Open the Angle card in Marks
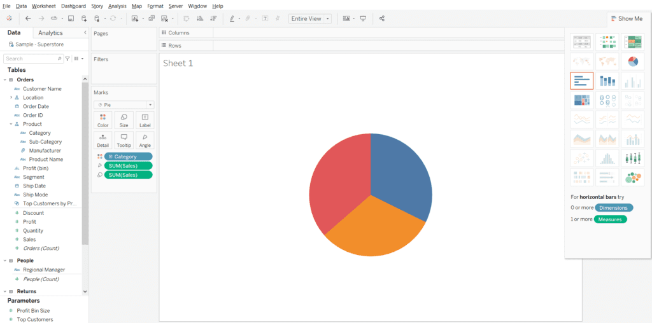This screenshot has height=323, width=652. (x=145, y=141)
